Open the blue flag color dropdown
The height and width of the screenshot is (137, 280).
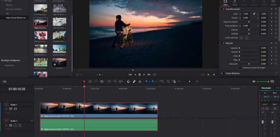[x=149, y=81]
